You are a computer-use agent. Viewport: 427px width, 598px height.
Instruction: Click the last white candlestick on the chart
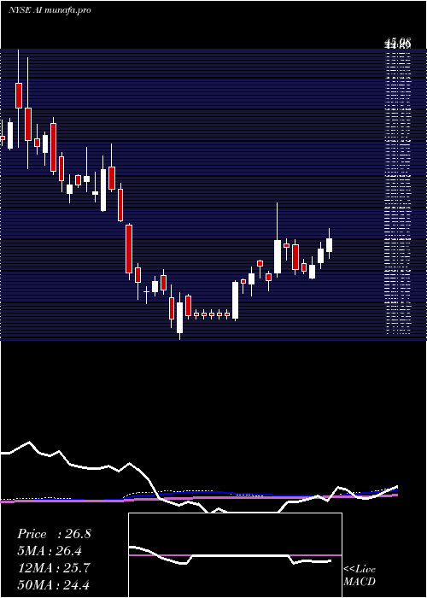(x=329, y=245)
